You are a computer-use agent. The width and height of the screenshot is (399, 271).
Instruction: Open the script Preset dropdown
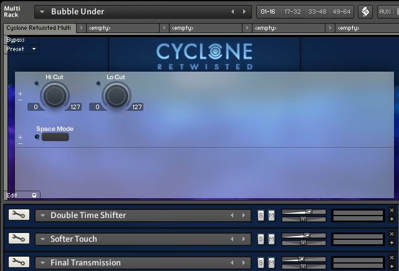pos(21,49)
